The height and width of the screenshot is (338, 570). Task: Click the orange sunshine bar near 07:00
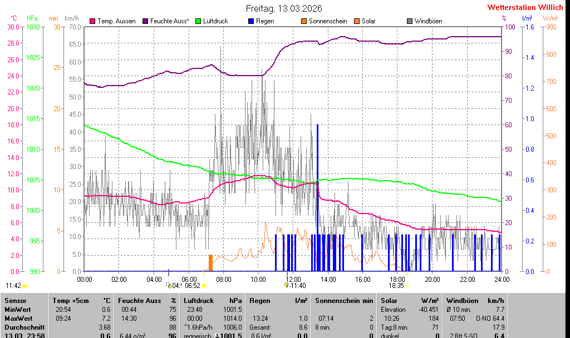pyautogui.click(x=210, y=262)
